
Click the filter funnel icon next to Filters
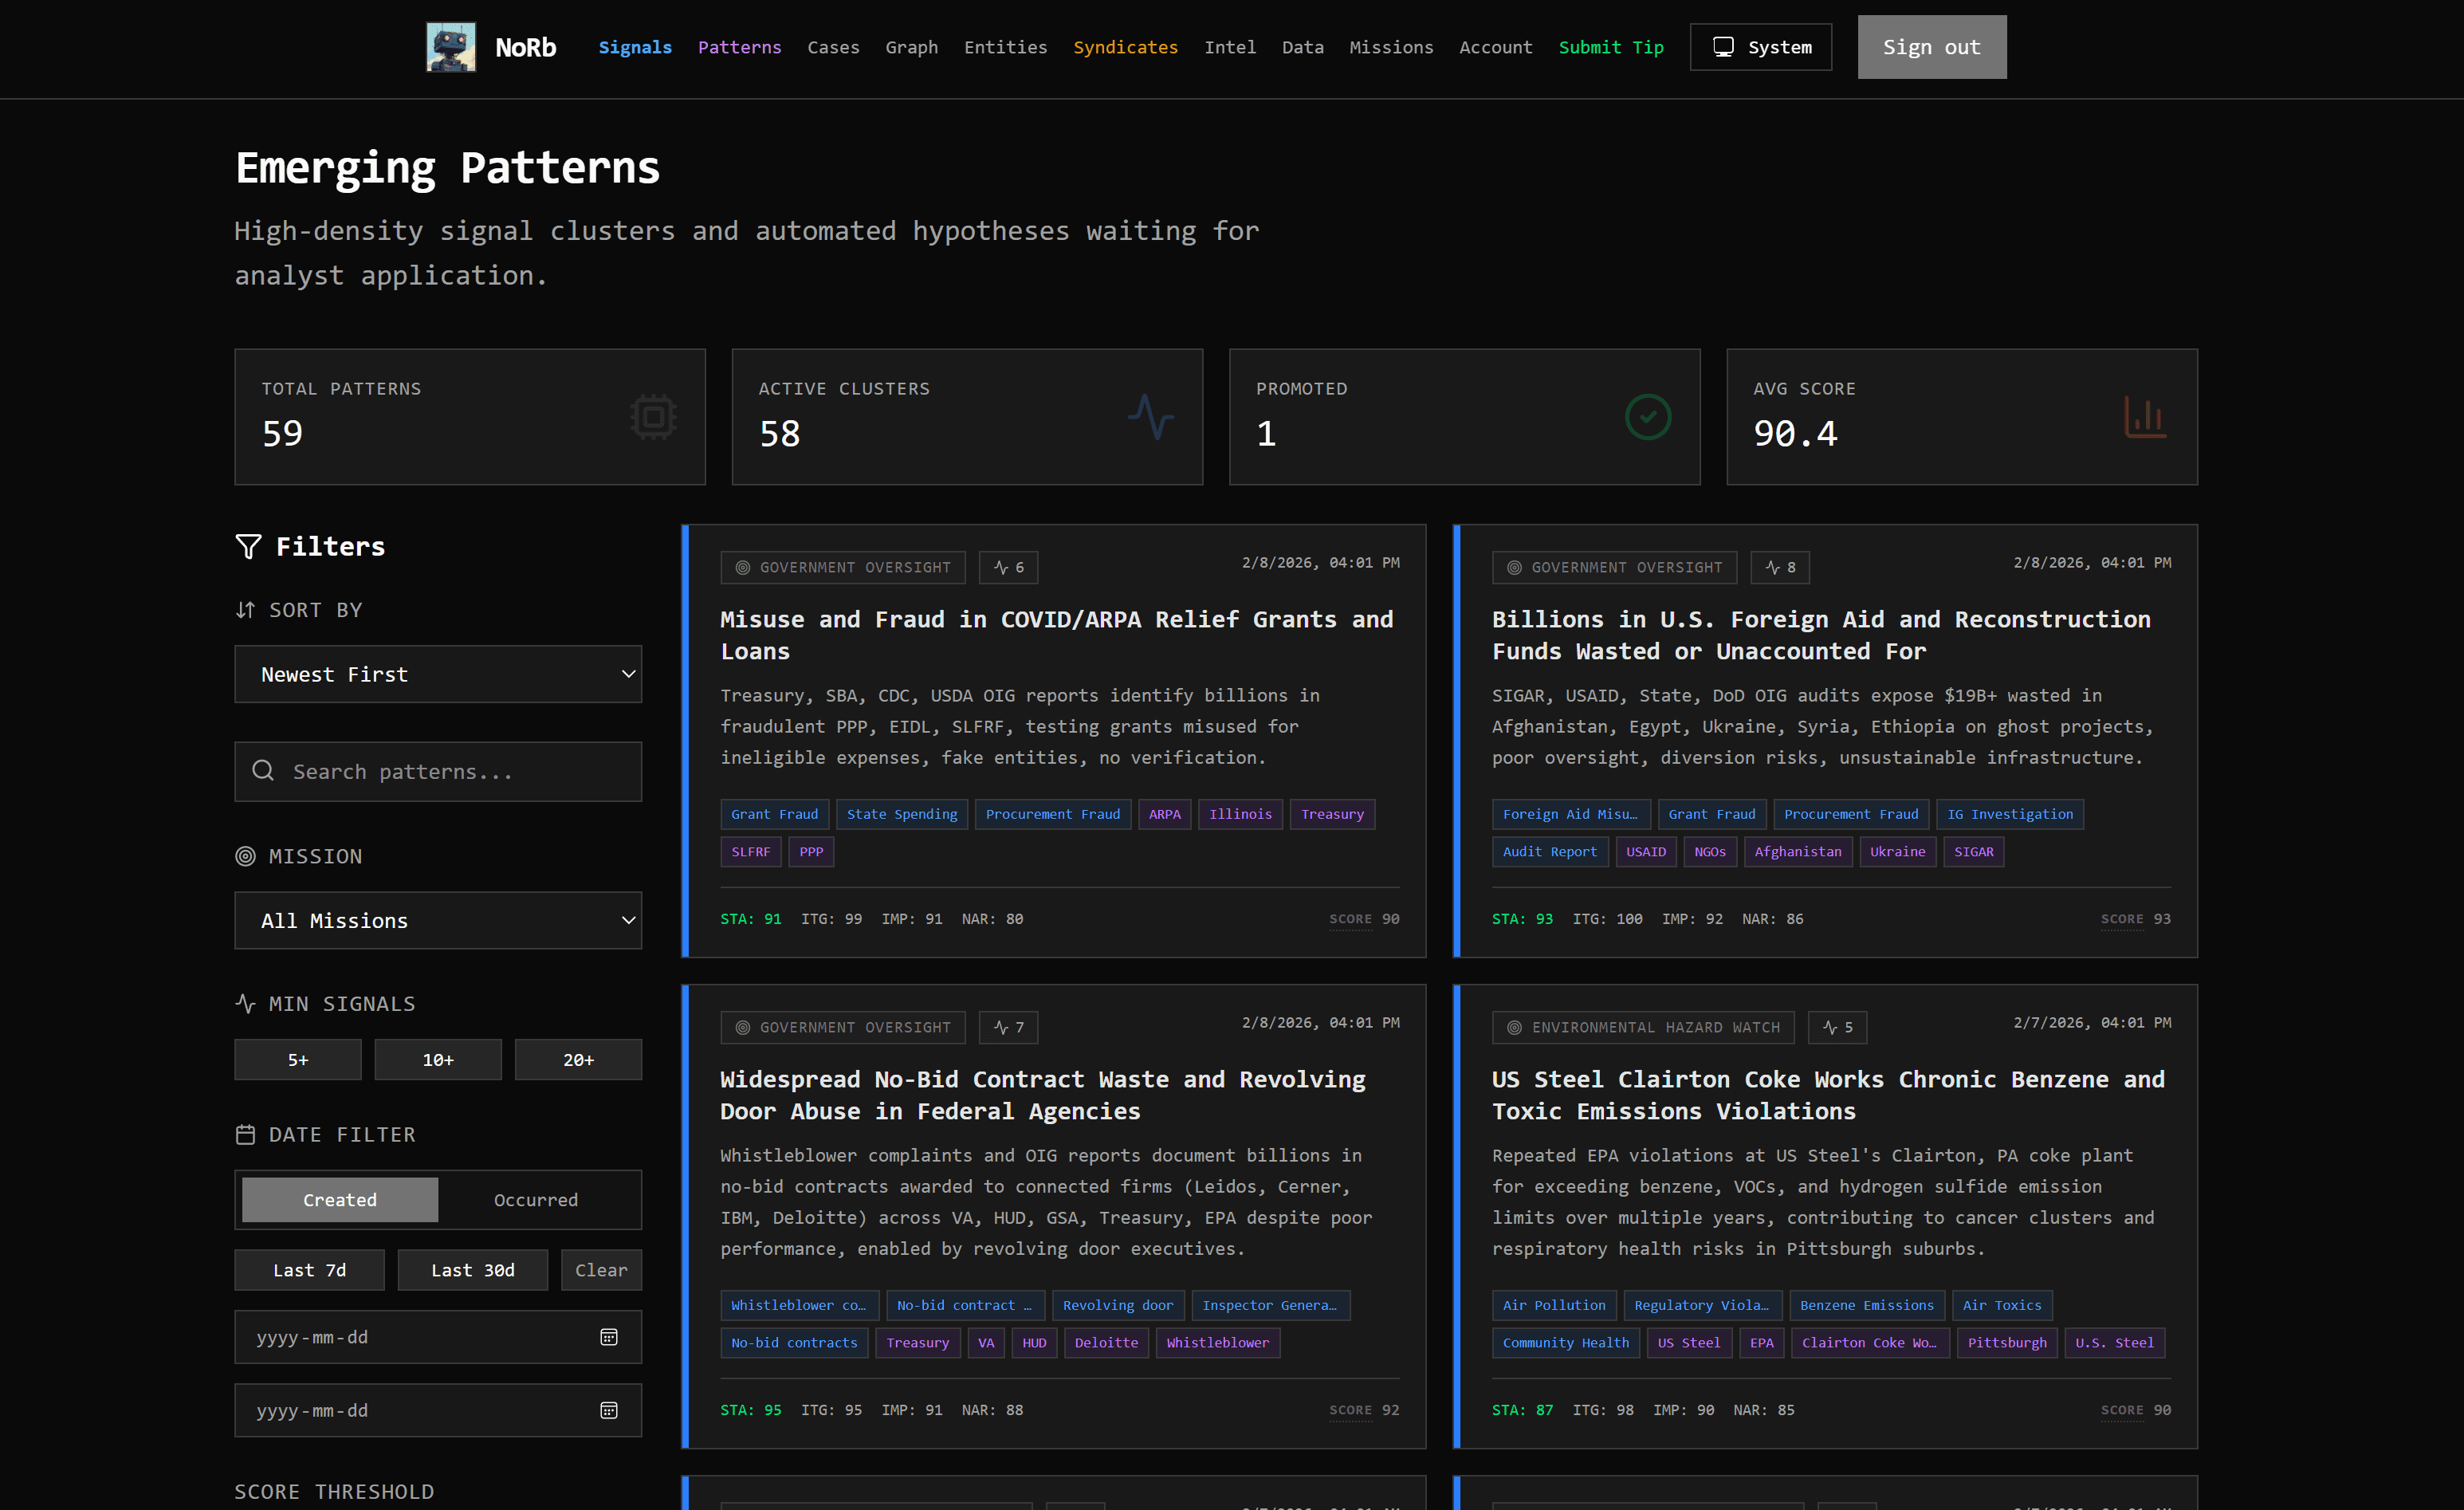[x=247, y=546]
